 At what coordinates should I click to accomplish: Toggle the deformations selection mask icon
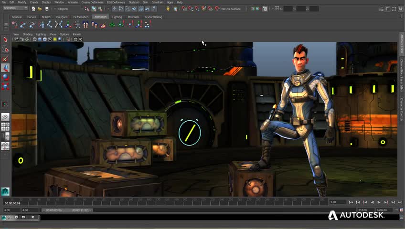(x=141, y=9)
